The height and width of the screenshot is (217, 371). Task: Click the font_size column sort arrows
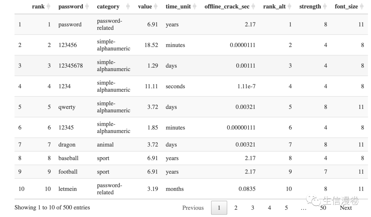362,7
